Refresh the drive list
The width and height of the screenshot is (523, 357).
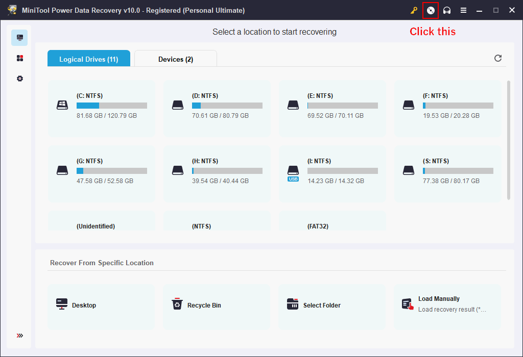[x=497, y=58]
